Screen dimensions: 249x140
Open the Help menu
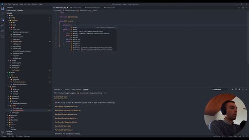point(40,4)
